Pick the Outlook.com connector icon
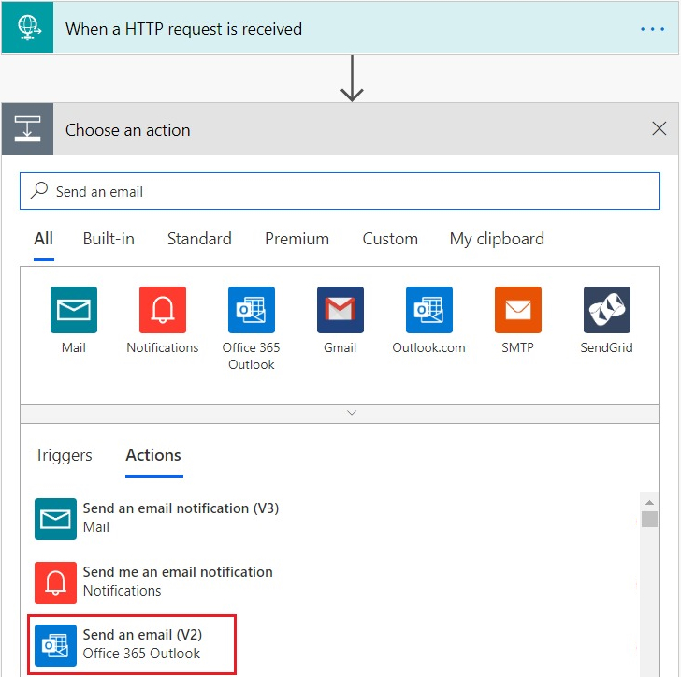 click(x=429, y=310)
